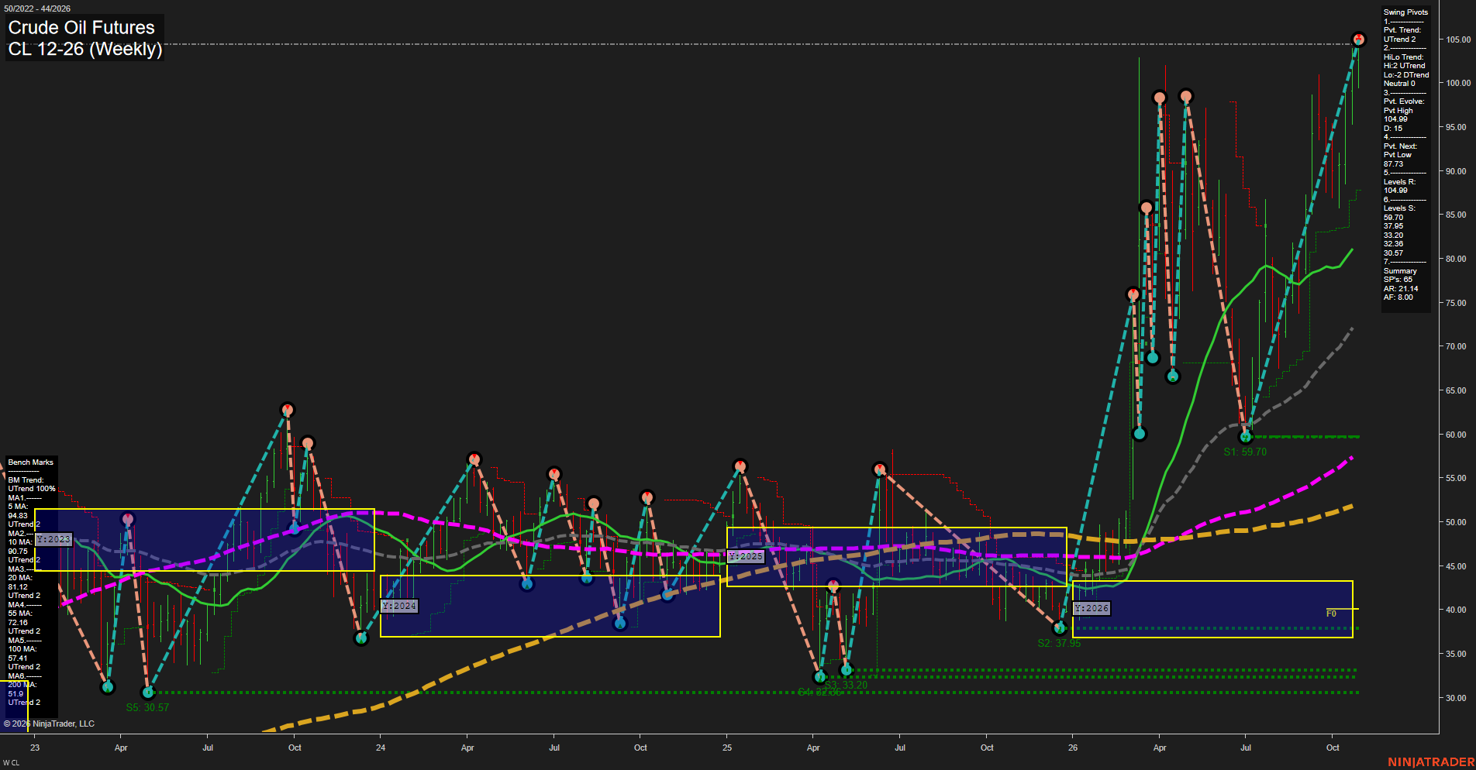
Task: Select the swing low pivot above S2: 37.95
Action: coord(1060,627)
